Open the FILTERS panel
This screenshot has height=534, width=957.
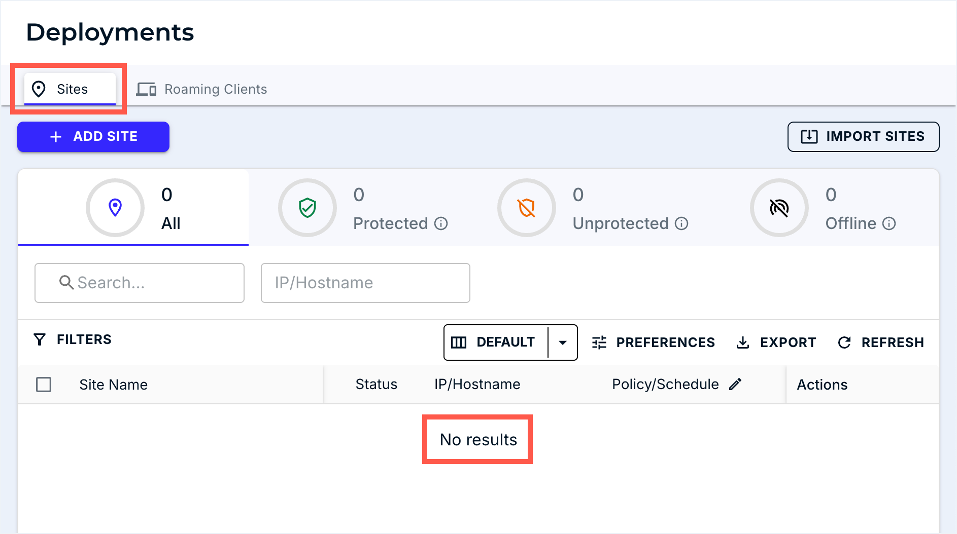[73, 339]
